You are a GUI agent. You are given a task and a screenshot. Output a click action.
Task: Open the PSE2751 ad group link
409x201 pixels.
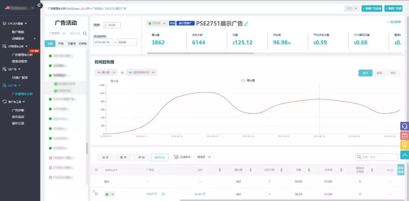[x=152, y=194]
